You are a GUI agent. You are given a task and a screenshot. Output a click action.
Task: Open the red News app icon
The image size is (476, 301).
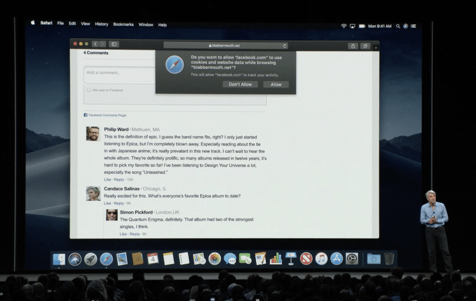(306, 259)
